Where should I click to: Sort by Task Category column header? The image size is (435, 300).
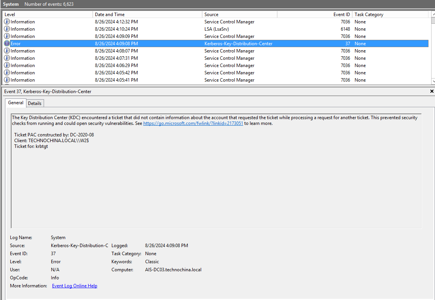pyautogui.click(x=390, y=15)
